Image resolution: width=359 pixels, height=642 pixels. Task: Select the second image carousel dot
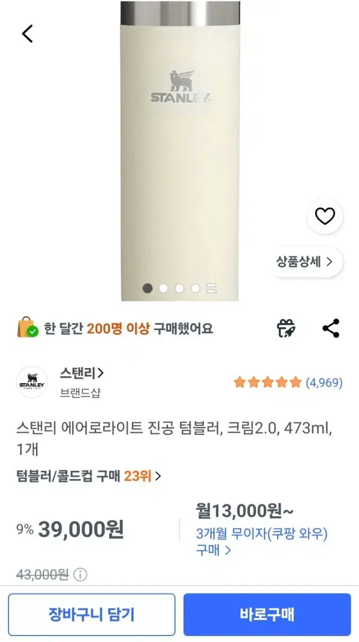164,288
